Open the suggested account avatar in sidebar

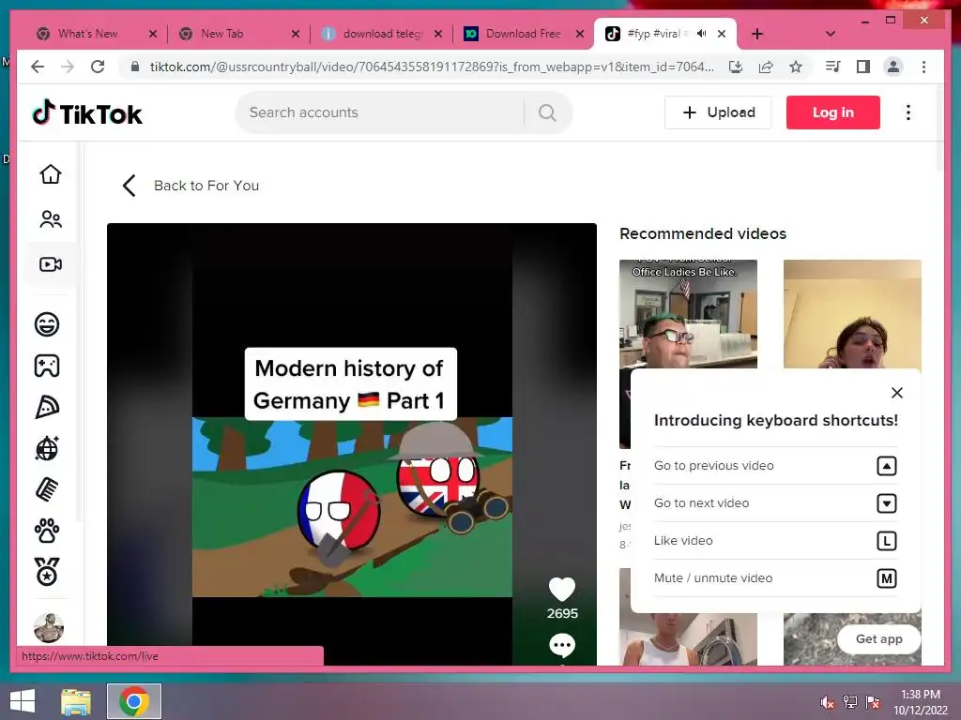pos(49,627)
